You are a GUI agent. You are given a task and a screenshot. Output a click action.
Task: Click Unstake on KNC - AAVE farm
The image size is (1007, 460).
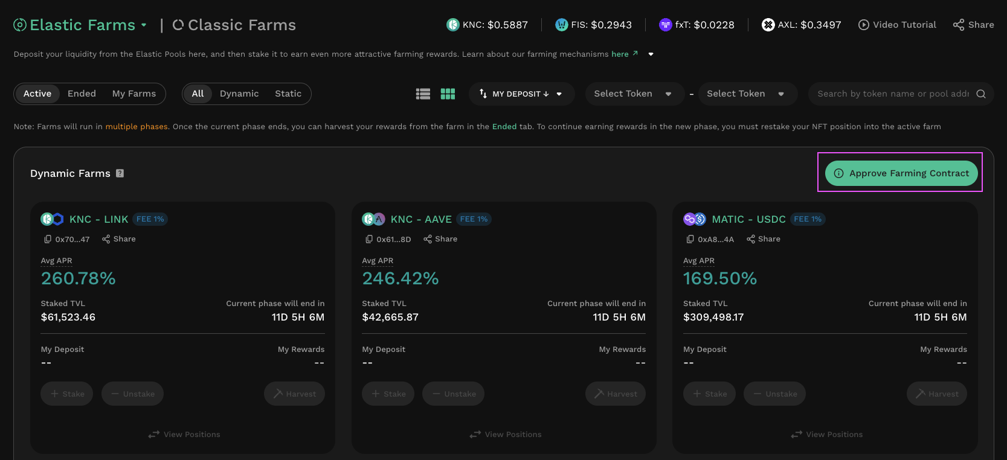click(x=454, y=394)
